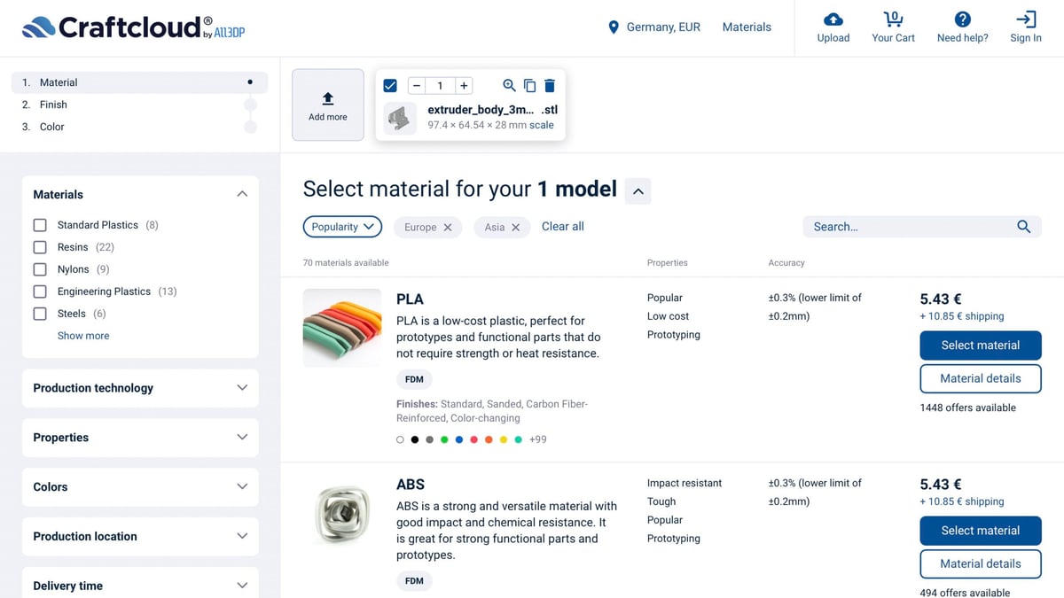
Task: Toggle the extruder_body model checkbox
Action: pos(390,86)
